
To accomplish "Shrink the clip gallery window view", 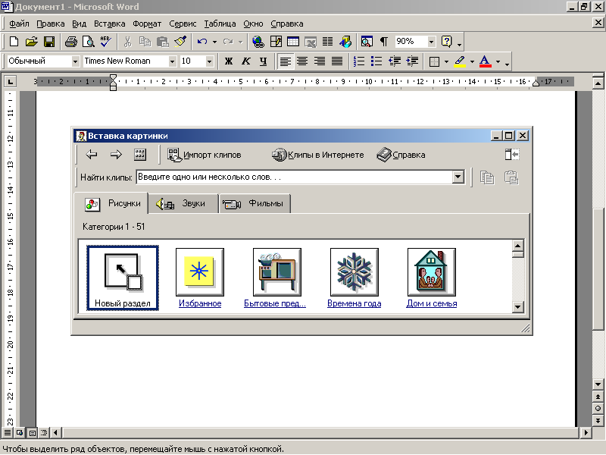I will [512, 155].
